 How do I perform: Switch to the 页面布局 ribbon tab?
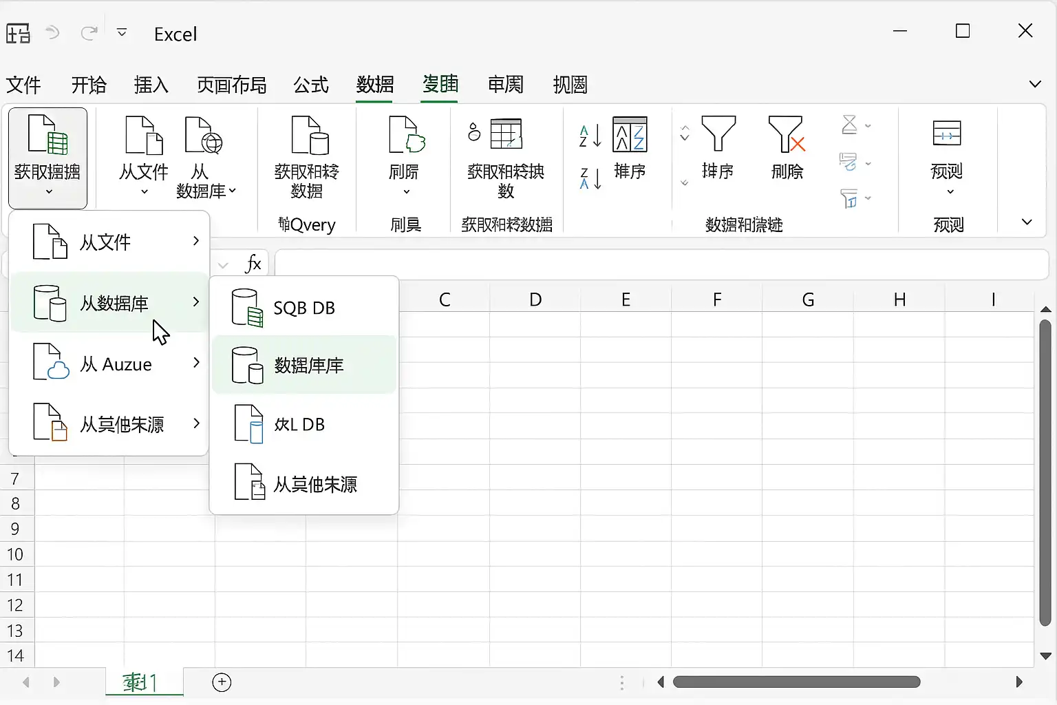[232, 85]
